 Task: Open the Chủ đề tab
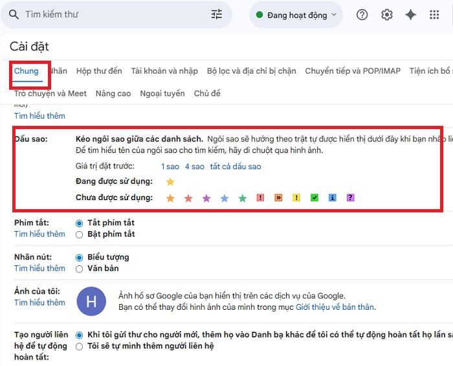(207, 94)
